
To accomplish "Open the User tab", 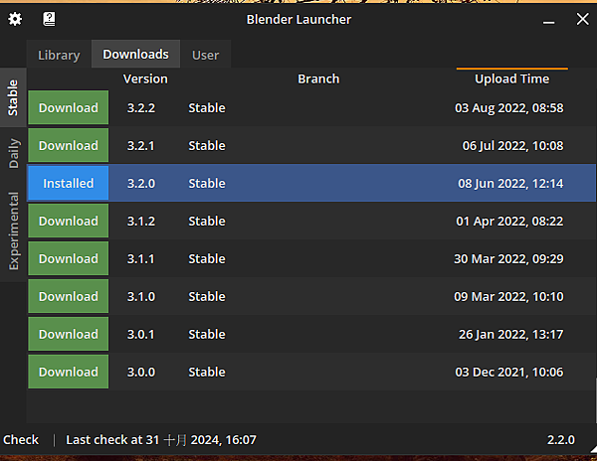I will (x=206, y=55).
